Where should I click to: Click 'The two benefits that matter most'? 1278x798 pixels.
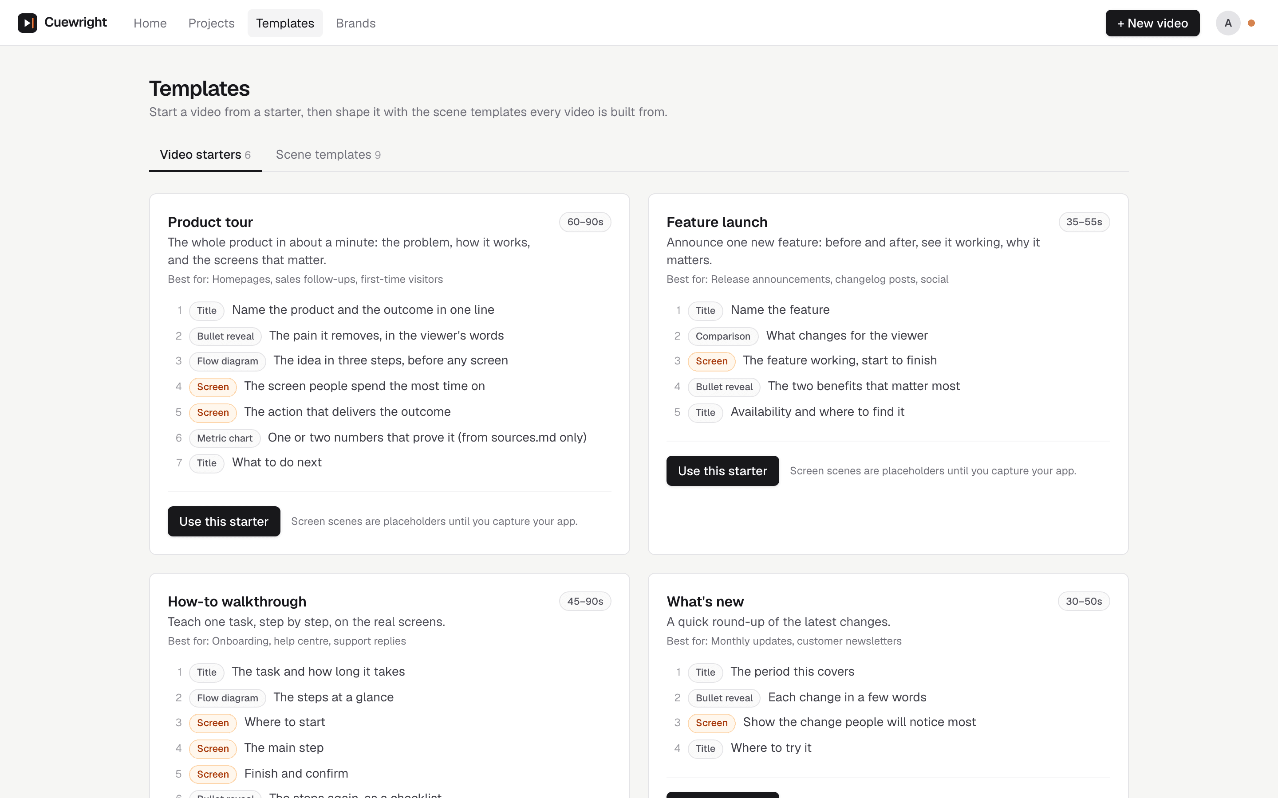pyautogui.click(x=864, y=386)
